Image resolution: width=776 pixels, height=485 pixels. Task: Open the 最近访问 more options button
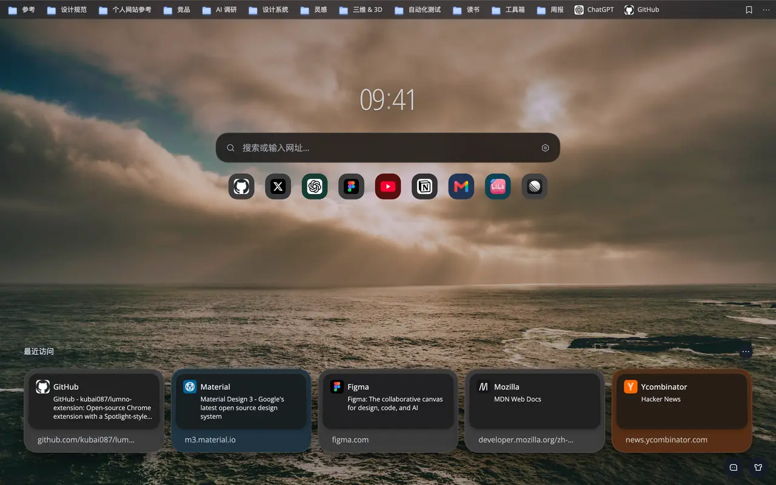(x=746, y=352)
